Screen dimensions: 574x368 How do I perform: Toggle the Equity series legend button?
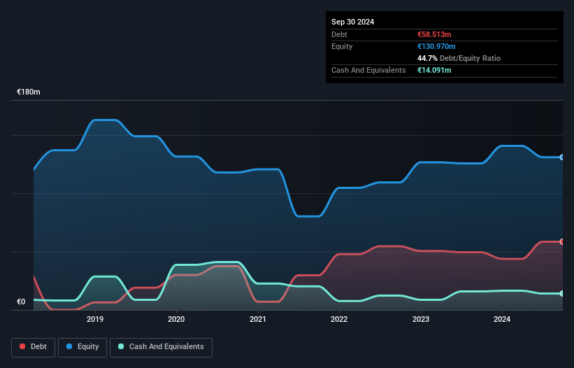click(82, 347)
